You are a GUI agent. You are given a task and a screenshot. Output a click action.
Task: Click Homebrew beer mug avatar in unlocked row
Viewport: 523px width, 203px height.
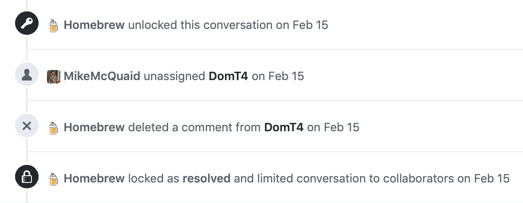pyautogui.click(x=53, y=25)
